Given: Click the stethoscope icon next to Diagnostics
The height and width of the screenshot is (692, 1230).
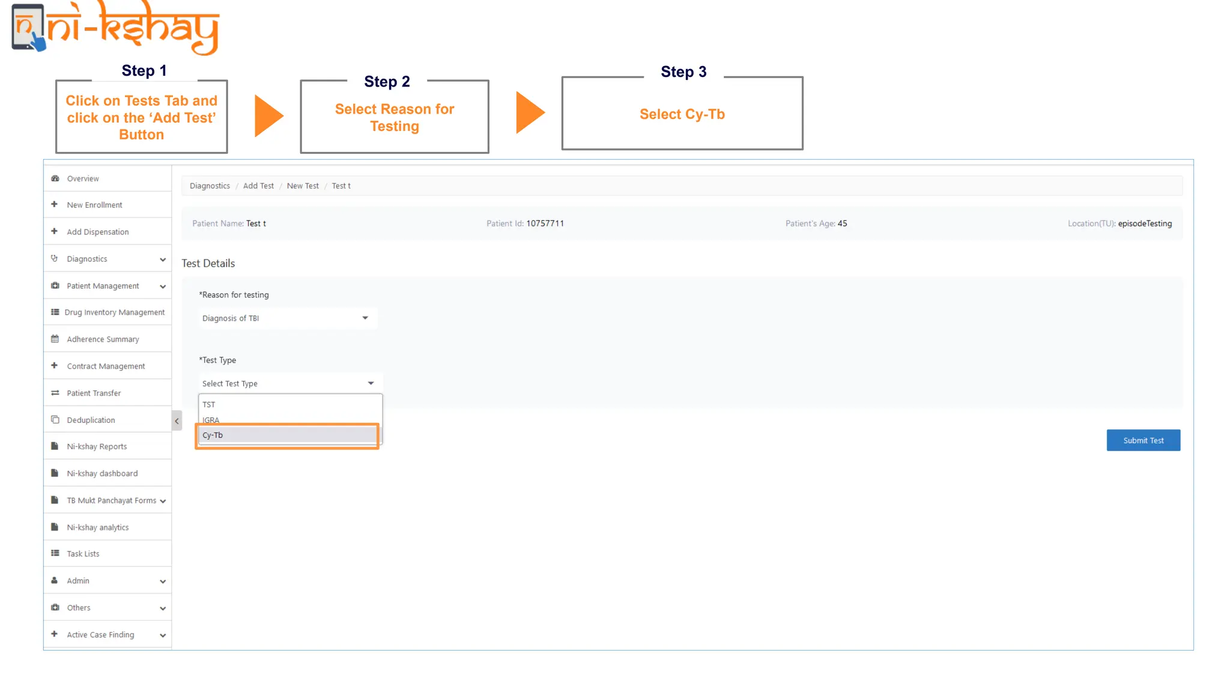Looking at the screenshot, I should [55, 258].
